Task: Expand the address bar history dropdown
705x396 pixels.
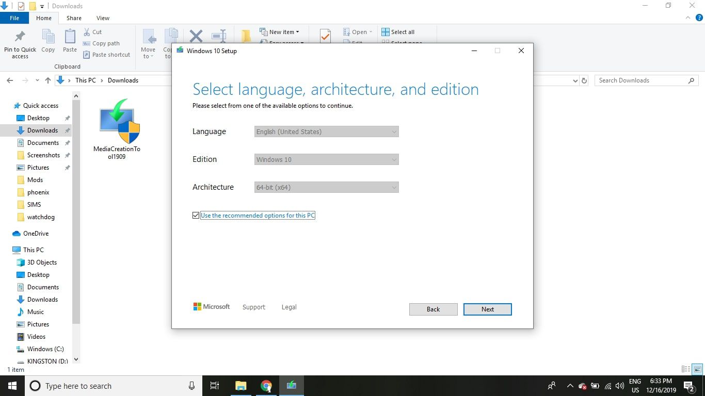Action: coord(575,80)
